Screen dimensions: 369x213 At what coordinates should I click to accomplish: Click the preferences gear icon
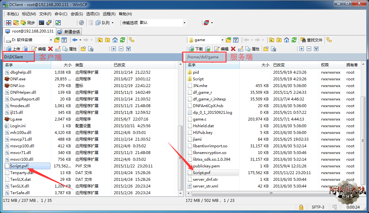coord(81,23)
